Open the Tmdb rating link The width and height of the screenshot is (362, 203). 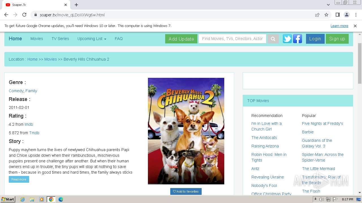coord(34,133)
